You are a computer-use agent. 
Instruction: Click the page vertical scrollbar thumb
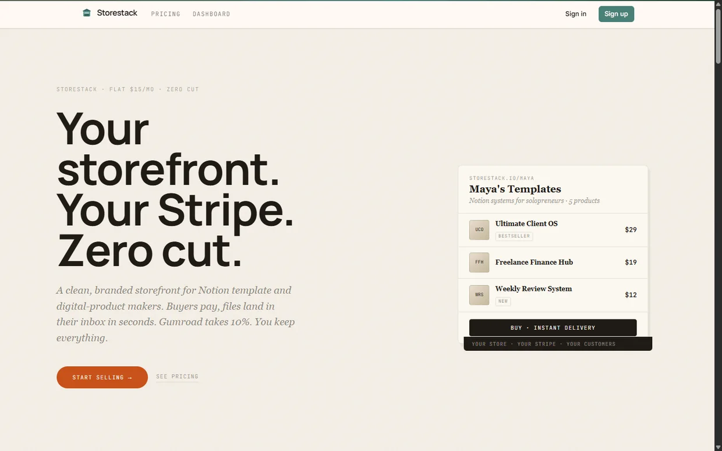coord(718,36)
